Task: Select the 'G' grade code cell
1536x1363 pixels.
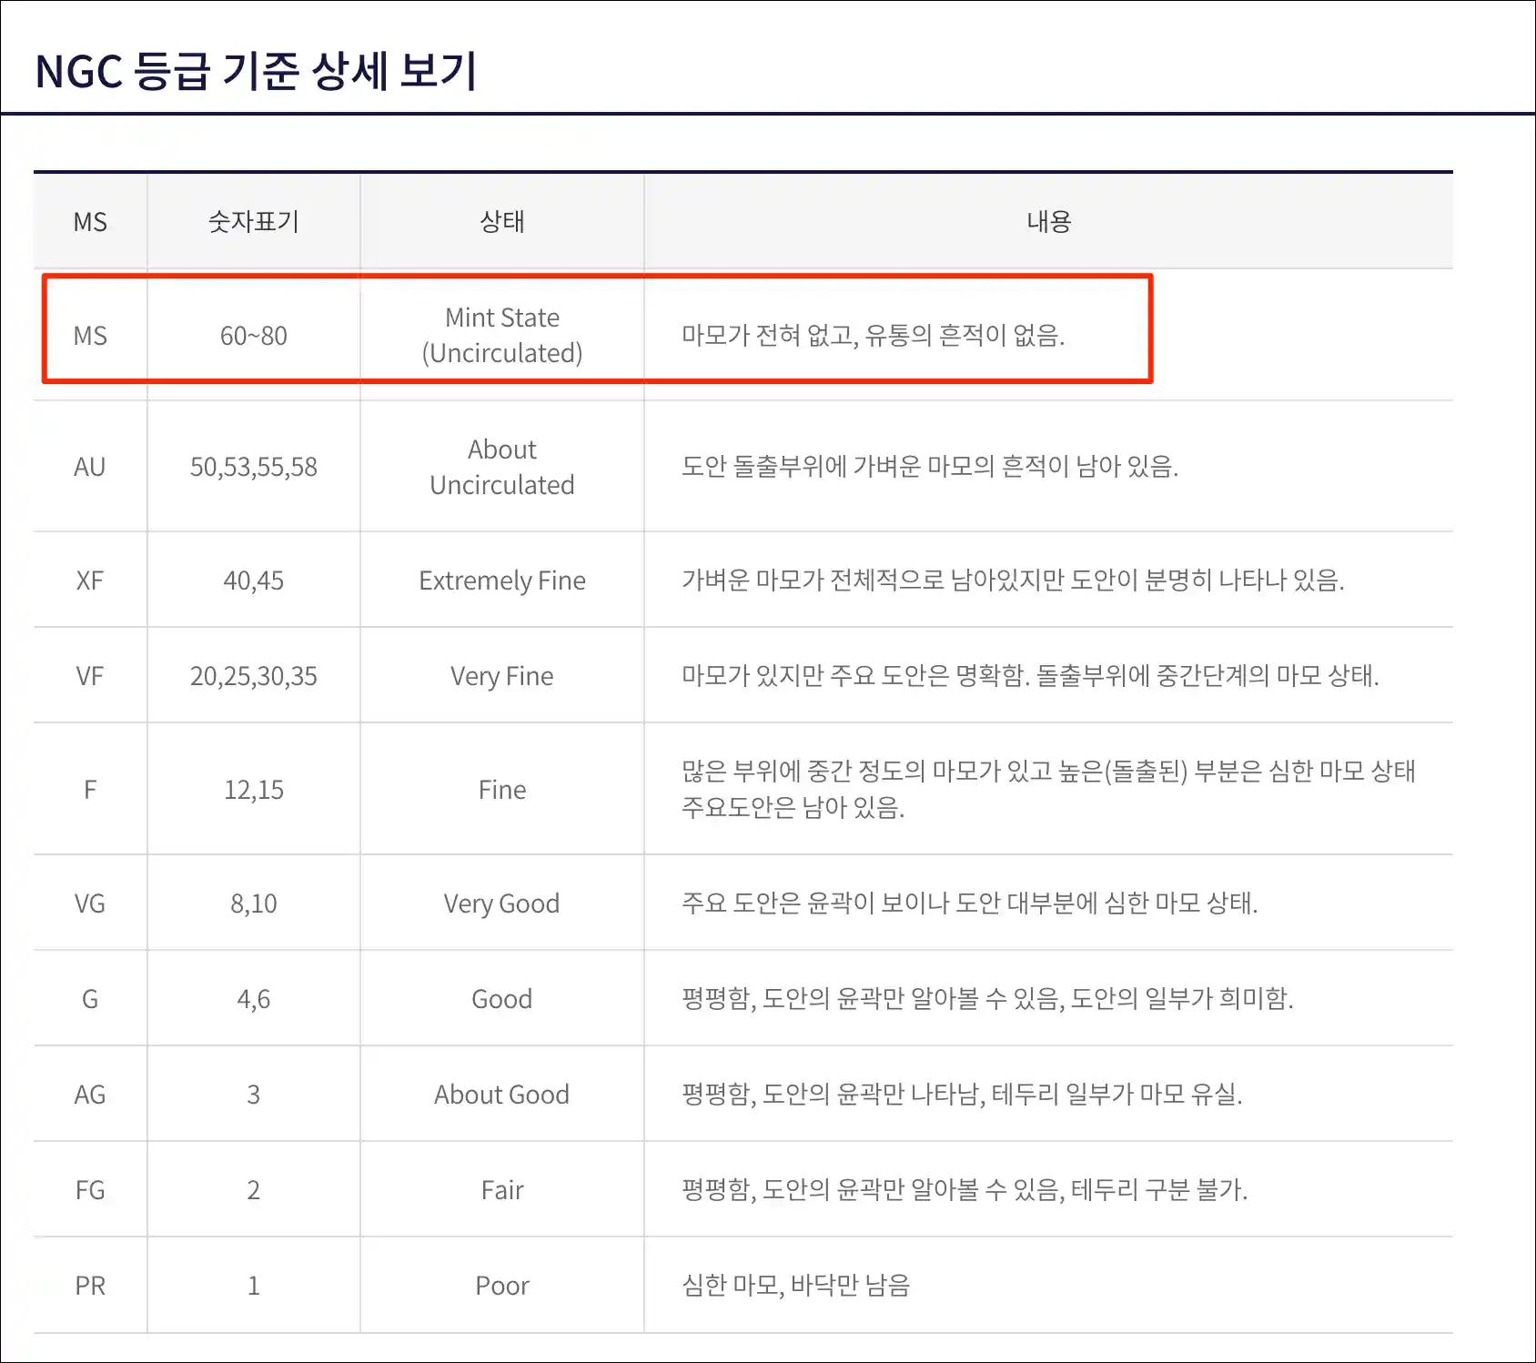Action: point(90,999)
